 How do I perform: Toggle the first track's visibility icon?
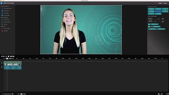pyautogui.click(x=2, y=64)
